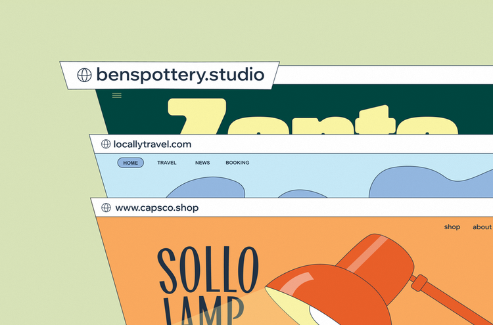The width and height of the screenshot is (493, 325).
Task: Open the TRAVEL menu item
Action: pos(167,163)
